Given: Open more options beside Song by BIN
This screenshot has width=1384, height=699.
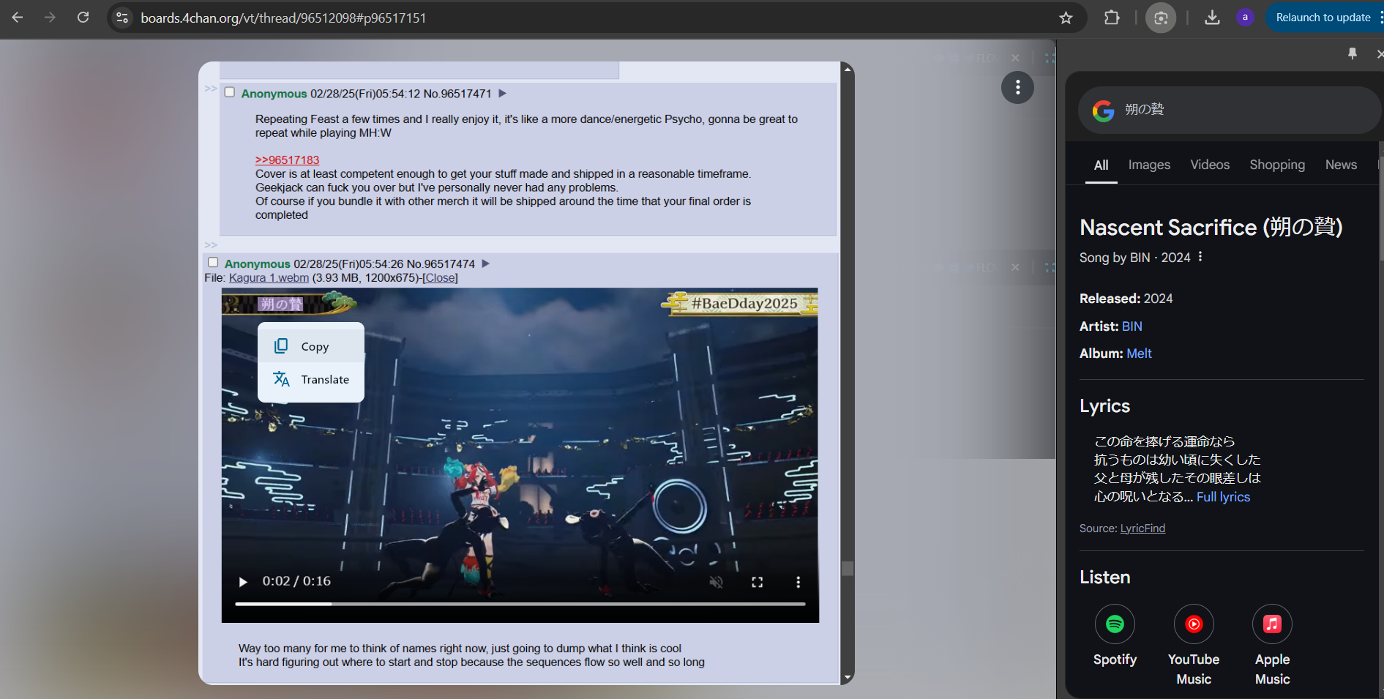Looking at the screenshot, I should [x=1200, y=257].
